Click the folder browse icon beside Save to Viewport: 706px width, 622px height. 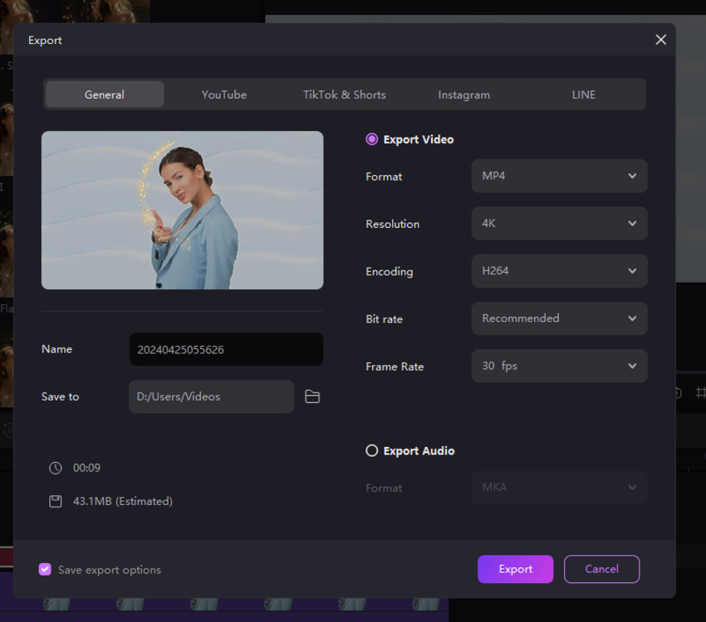312,397
